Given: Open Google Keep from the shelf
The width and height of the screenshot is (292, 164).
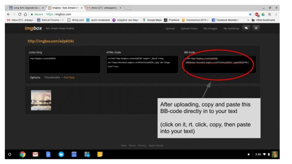Looking at the screenshot, I should 100,154.
